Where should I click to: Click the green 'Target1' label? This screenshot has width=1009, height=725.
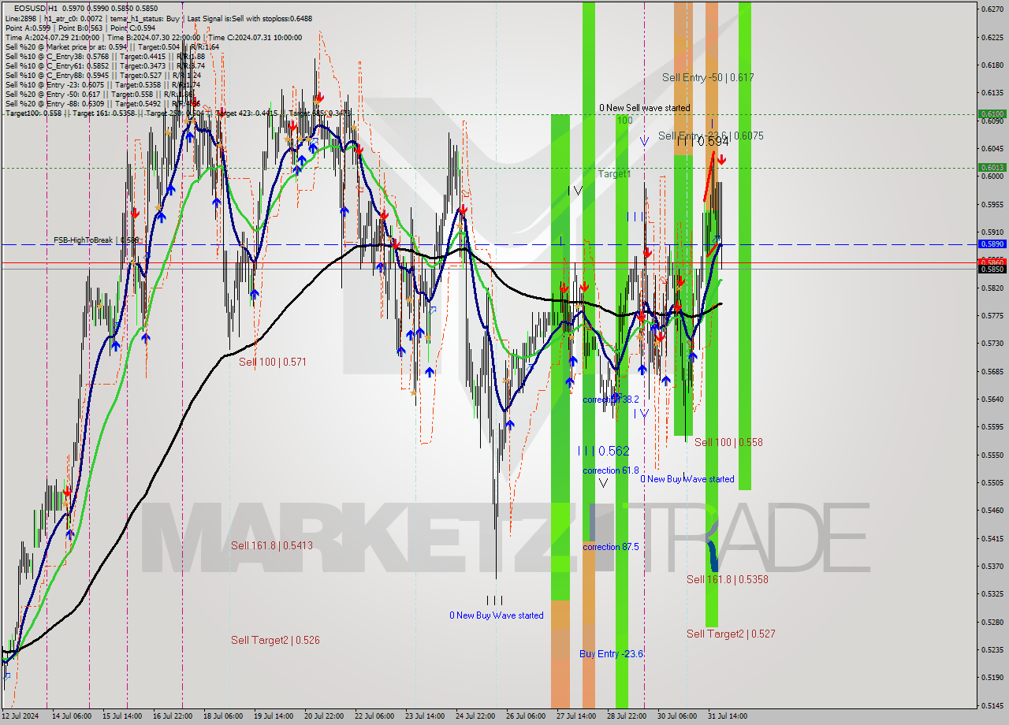click(x=614, y=173)
